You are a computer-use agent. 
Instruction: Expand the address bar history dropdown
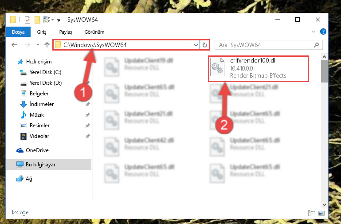[x=196, y=45]
